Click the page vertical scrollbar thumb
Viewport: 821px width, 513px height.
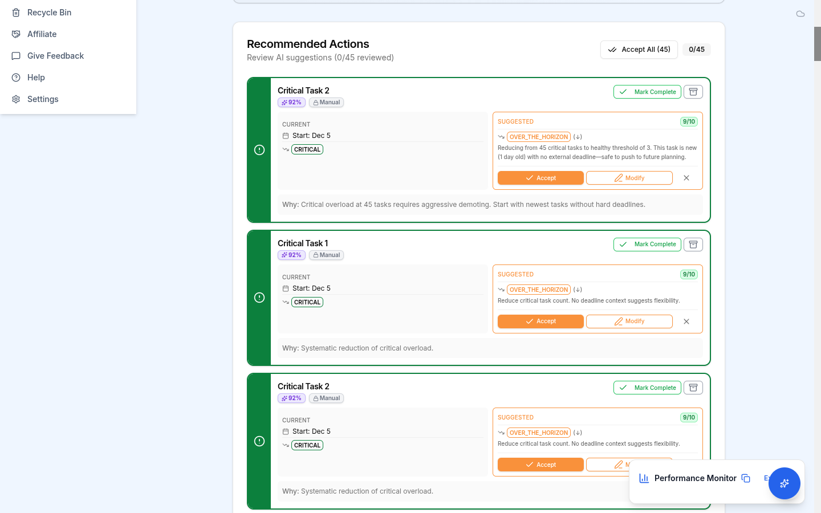point(817,43)
